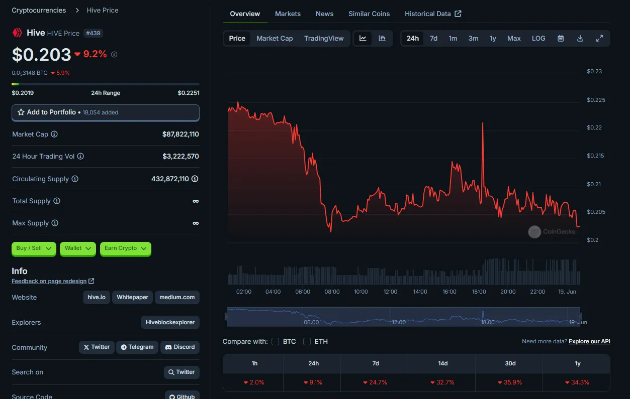Screen dimensions: 630x399
Task: Open the Markets tab
Action: pyautogui.click(x=288, y=14)
